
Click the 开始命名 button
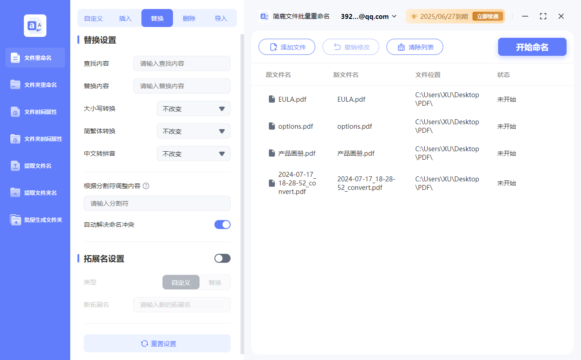click(x=532, y=47)
